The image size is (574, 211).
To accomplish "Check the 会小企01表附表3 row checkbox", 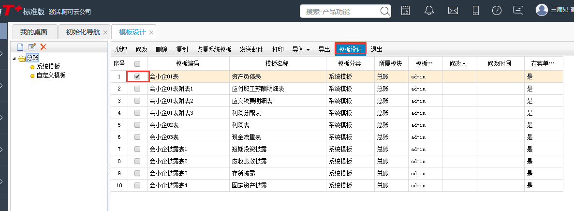I will [x=137, y=113].
